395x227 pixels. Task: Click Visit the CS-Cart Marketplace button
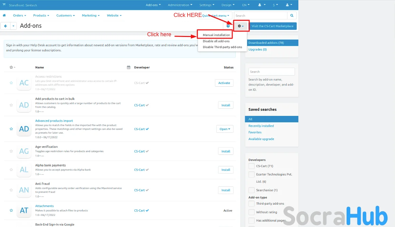pos(273,26)
